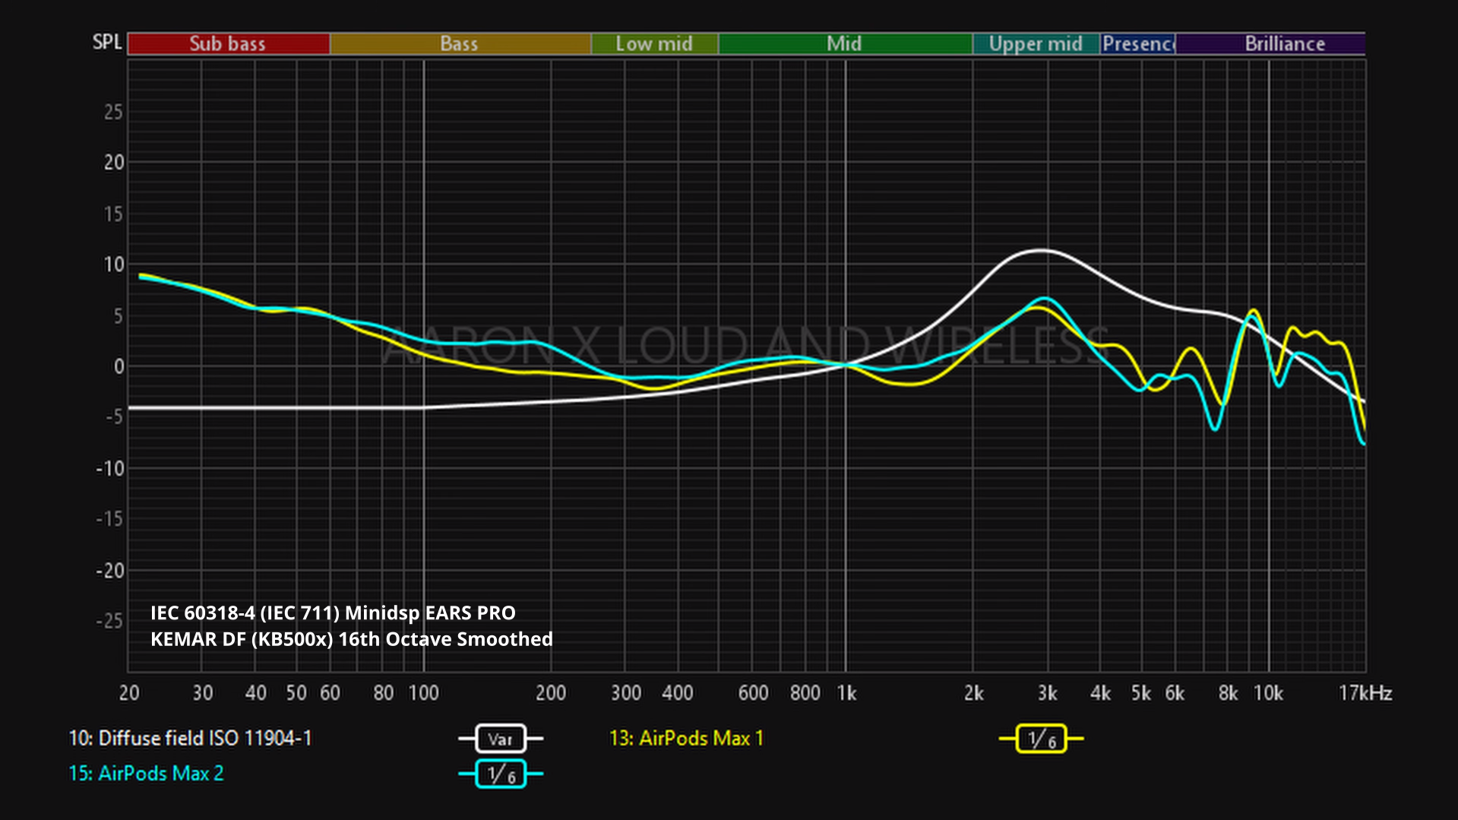Click the 0 dB level label
The image size is (1458, 820).
point(119,367)
